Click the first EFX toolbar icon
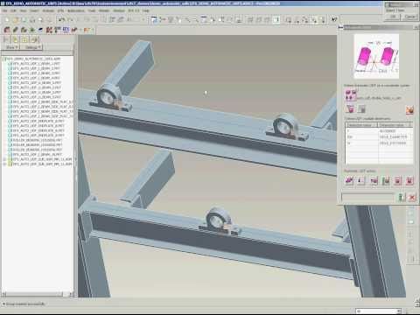The image size is (420, 315). click(7, 30)
